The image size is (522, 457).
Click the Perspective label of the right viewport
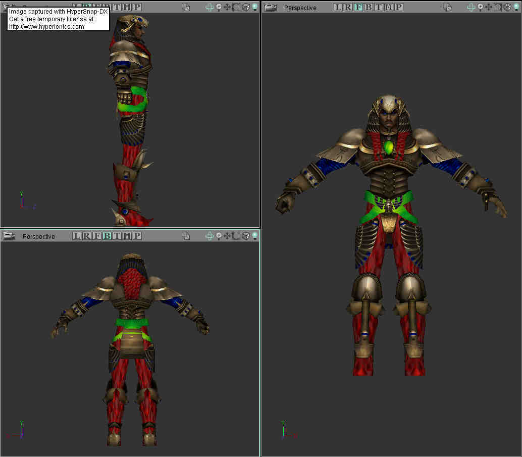pyautogui.click(x=300, y=8)
